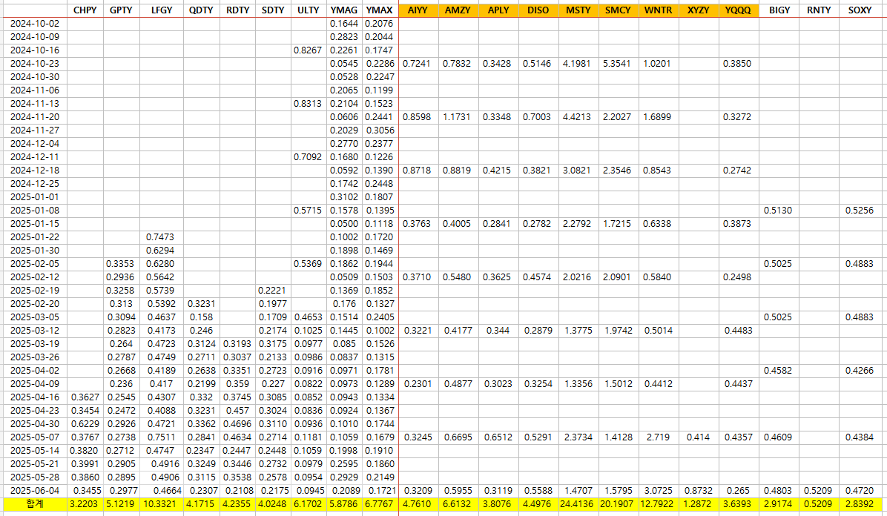Click the orange MSTY header cell
Screen dimensions: 887x516
(x=578, y=10)
